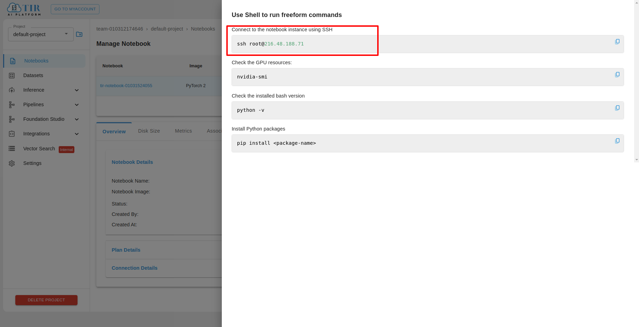Click the DELETE PROJECT button
The width and height of the screenshot is (639, 327).
point(46,300)
